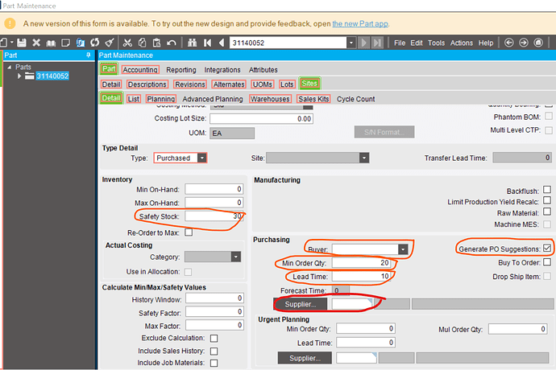Click the Delete X toolbar icon
The width and height of the screenshot is (556, 370).
(x=36, y=43)
